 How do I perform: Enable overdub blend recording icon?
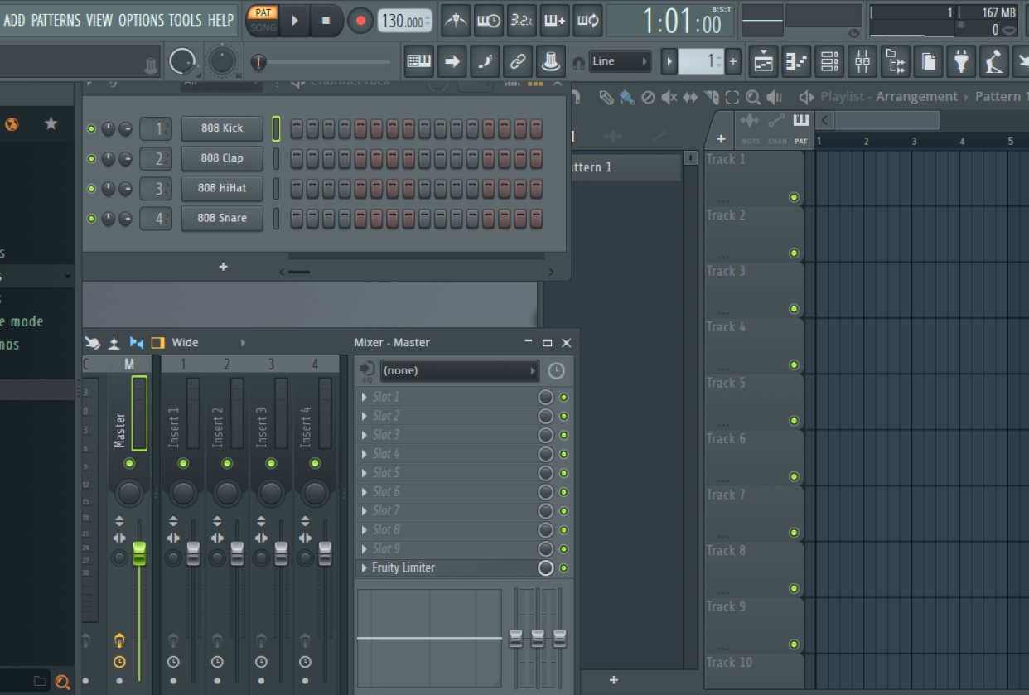554,21
